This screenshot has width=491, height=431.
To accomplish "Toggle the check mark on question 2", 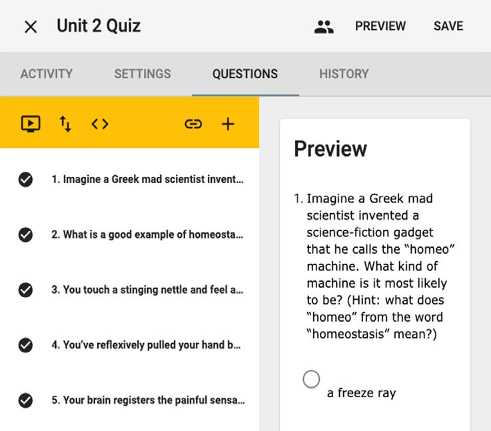I will point(25,234).
